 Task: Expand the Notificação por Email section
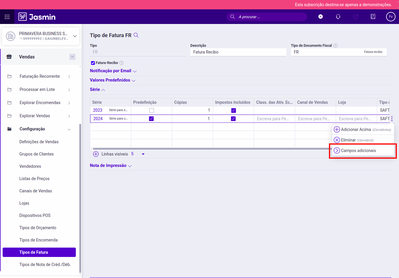(110, 71)
